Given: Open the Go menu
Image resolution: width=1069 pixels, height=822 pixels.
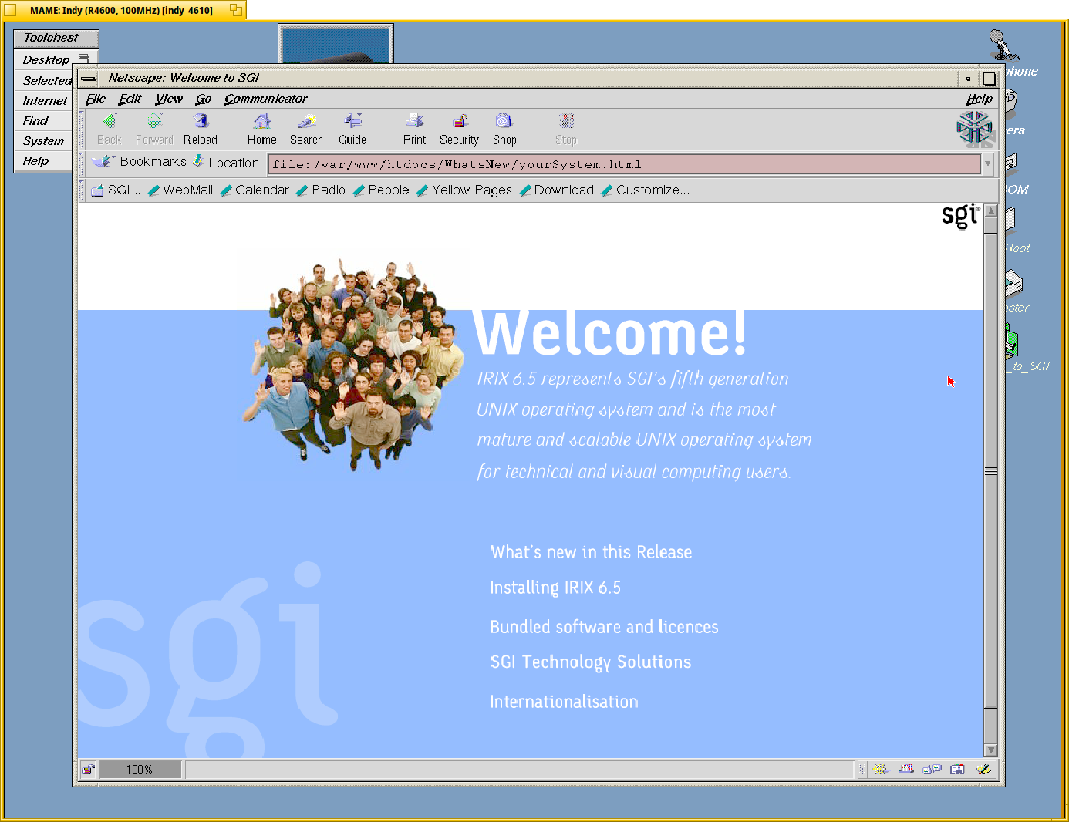Looking at the screenshot, I should [204, 99].
